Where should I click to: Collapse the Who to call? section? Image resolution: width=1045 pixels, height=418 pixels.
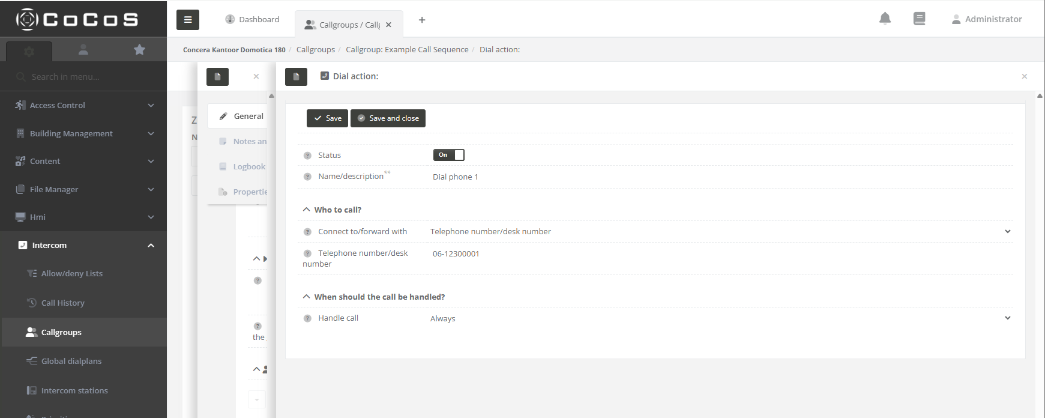[x=307, y=210]
